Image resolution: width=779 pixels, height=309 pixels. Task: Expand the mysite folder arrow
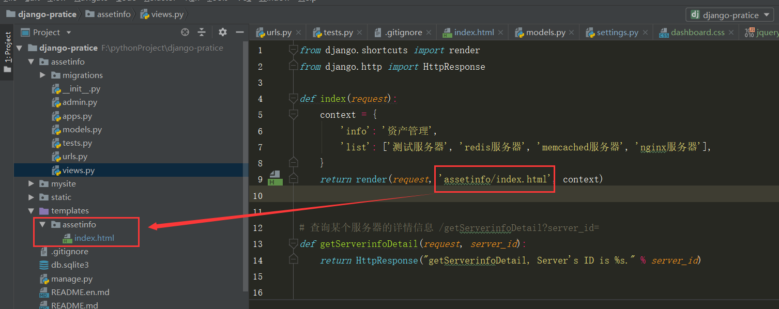[x=32, y=184]
